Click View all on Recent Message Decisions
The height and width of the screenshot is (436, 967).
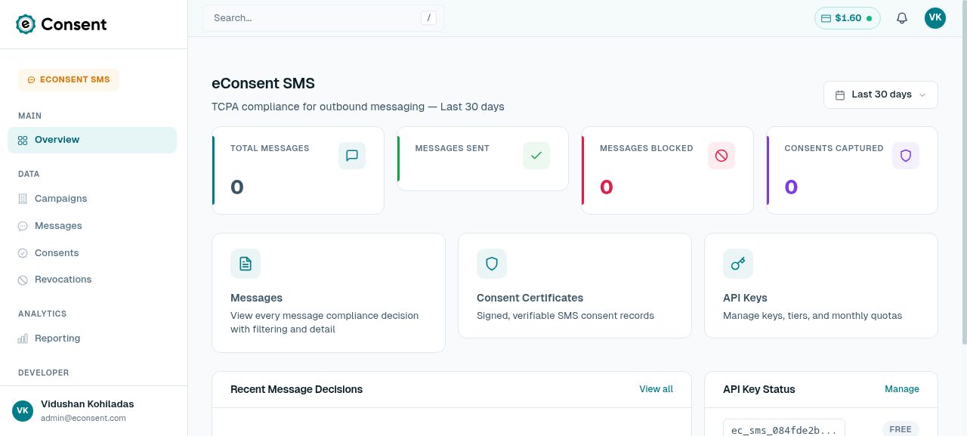[x=656, y=388]
